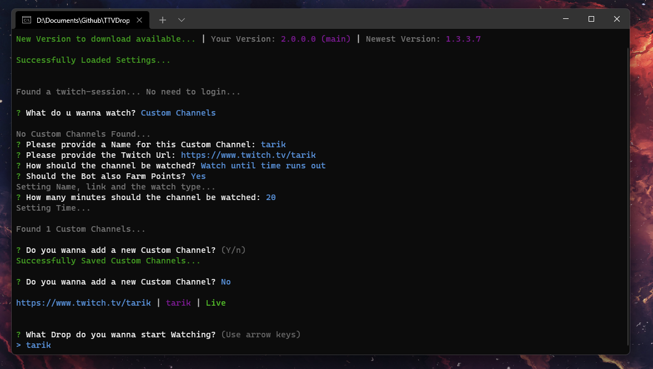
Task: Click 'Successfully Loaded Settings...' line
Action: click(93, 60)
